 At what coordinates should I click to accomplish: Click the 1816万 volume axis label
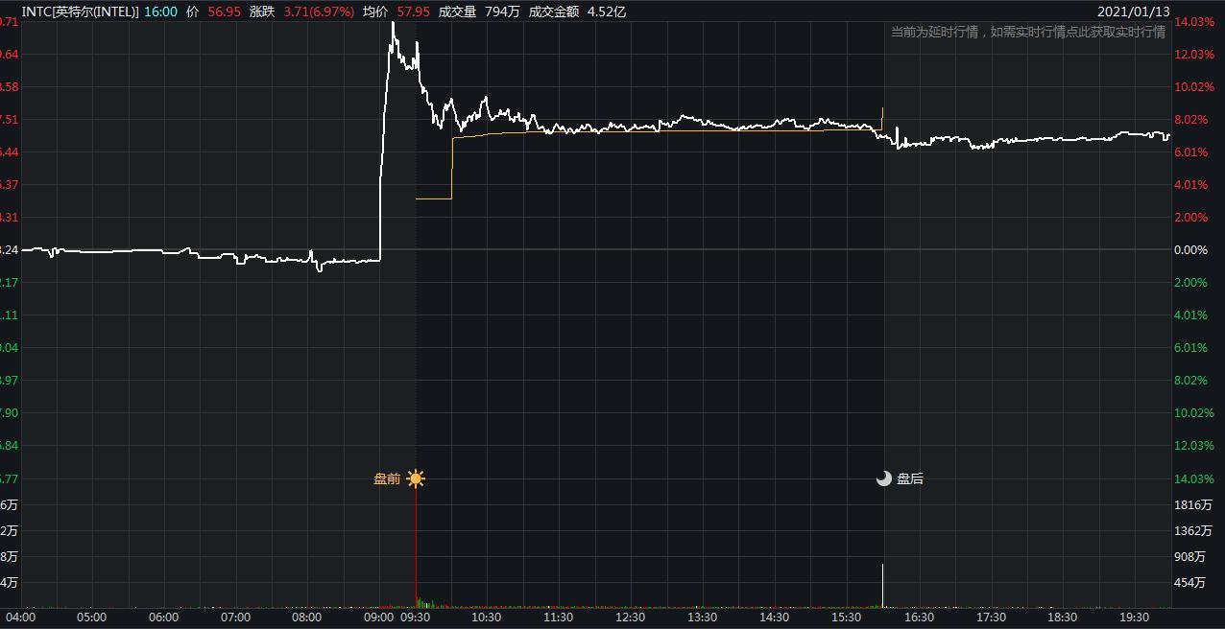pyautogui.click(x=1193, y=505)
